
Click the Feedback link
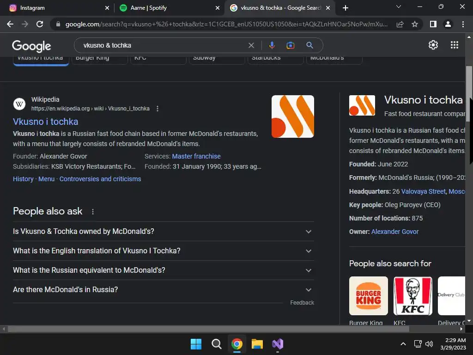(302, 303)
